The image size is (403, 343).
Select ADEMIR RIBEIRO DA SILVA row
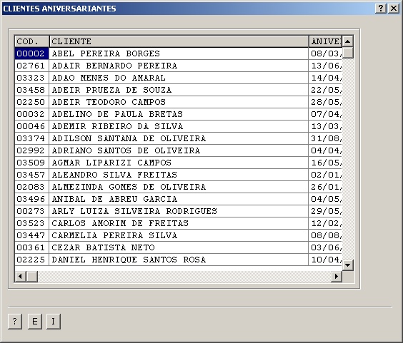pyautogui.click(x=179, y=126)
